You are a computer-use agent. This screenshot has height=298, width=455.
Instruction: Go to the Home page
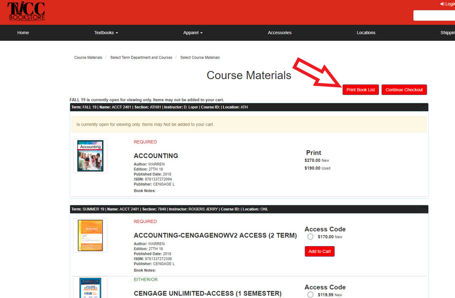click(23, 33)
